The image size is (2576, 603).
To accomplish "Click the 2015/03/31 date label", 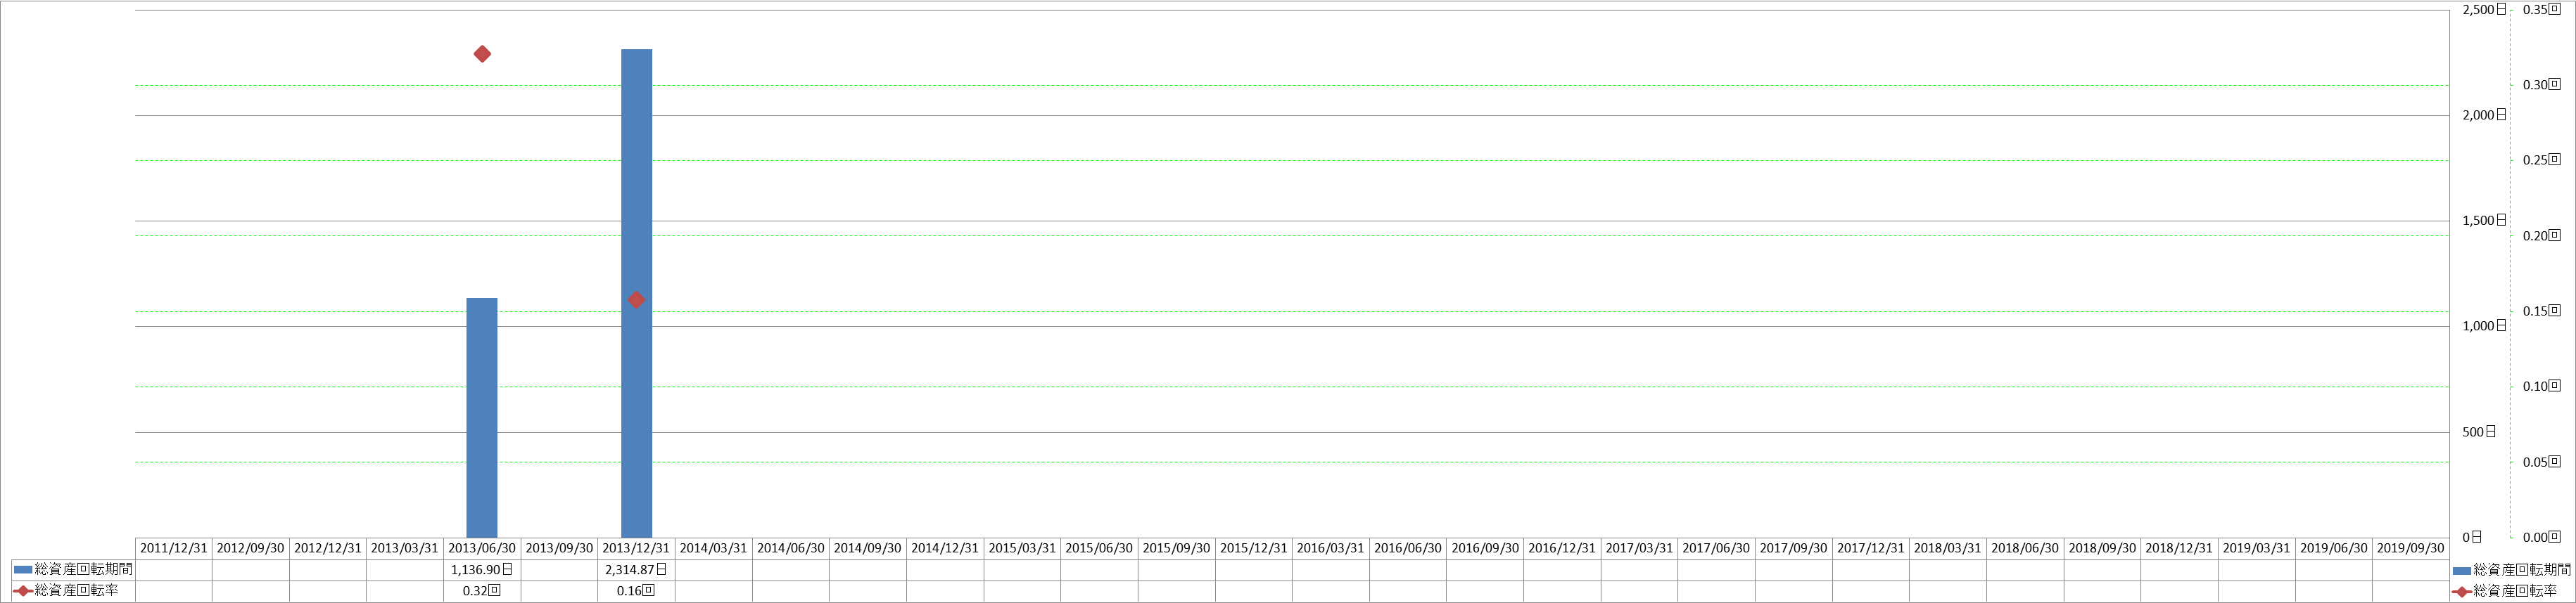I will (x=1022, y=548).
